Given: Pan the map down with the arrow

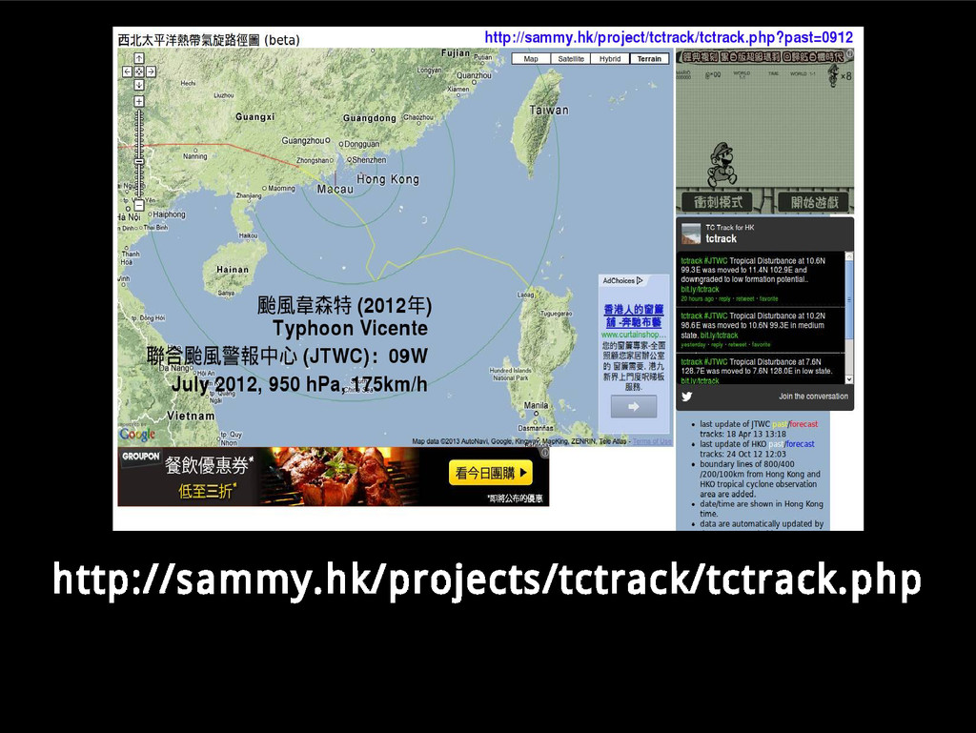Looking at the screenshot, I should tap(139, 85).
